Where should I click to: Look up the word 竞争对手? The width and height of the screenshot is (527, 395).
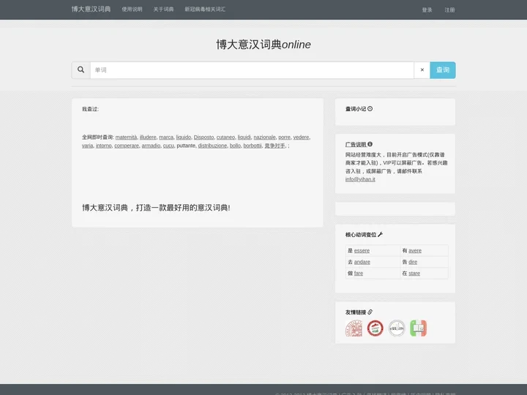[x=274, y=146]
